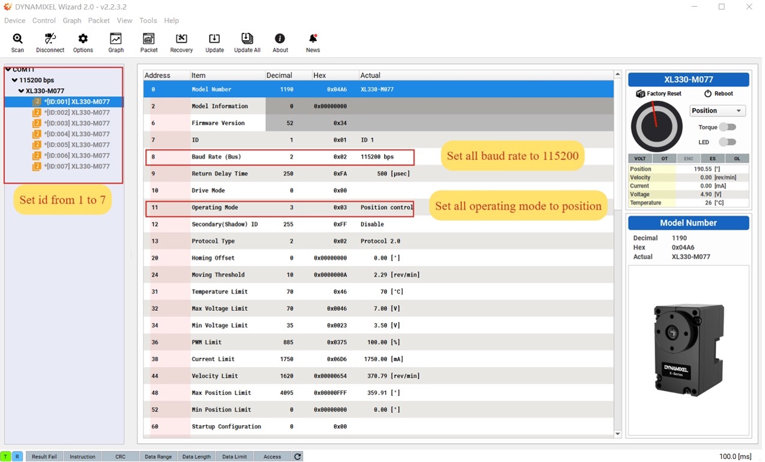Collapse the COM11 tree node
The height and width of the screenshot is (462, 765).
pos(8,70)
